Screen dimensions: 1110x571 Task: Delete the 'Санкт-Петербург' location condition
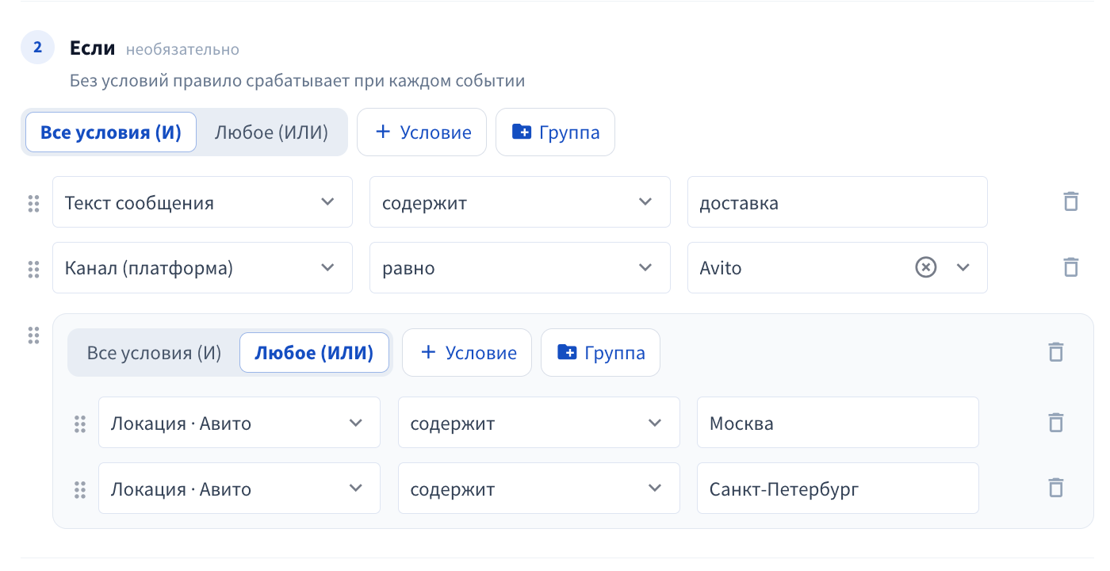point(1055,488)
